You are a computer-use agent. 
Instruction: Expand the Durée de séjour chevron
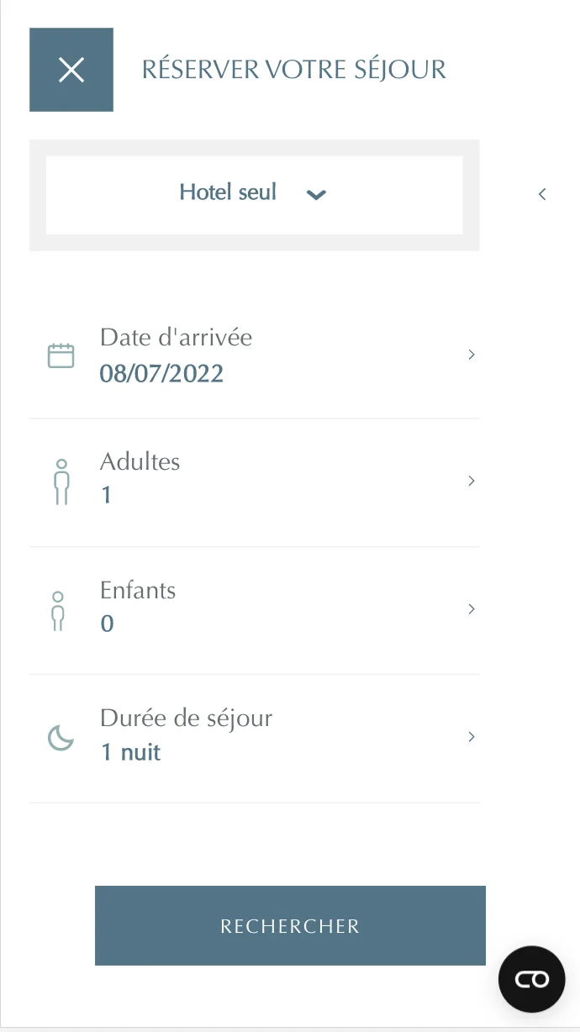[x=472, y=736]
